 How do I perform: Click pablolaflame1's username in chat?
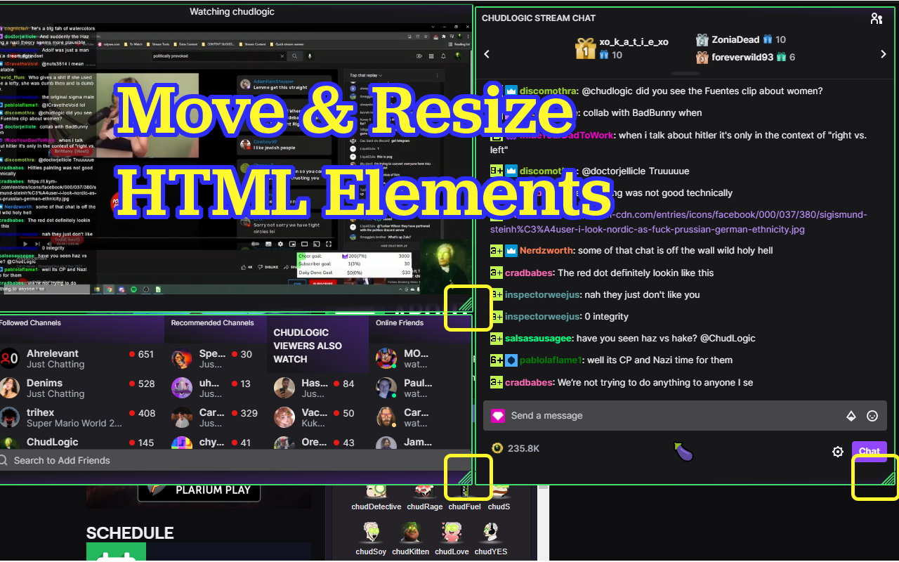[x=551, y=360]
